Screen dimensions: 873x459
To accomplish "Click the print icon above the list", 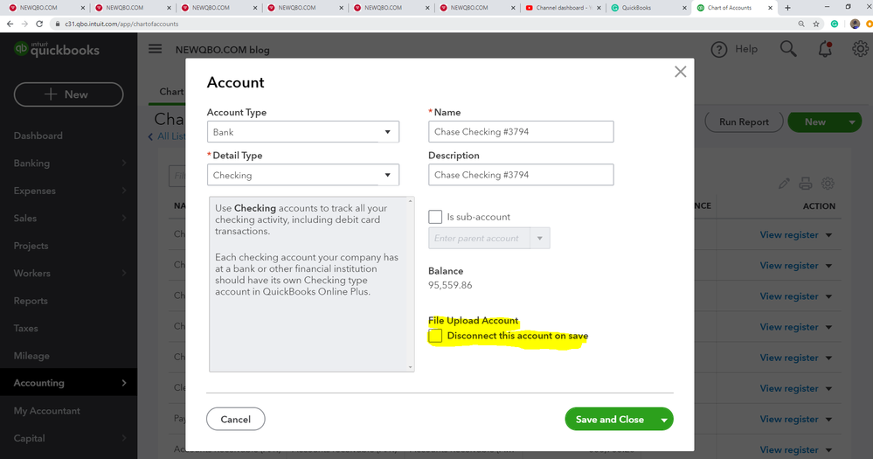I will pos(806,184).
